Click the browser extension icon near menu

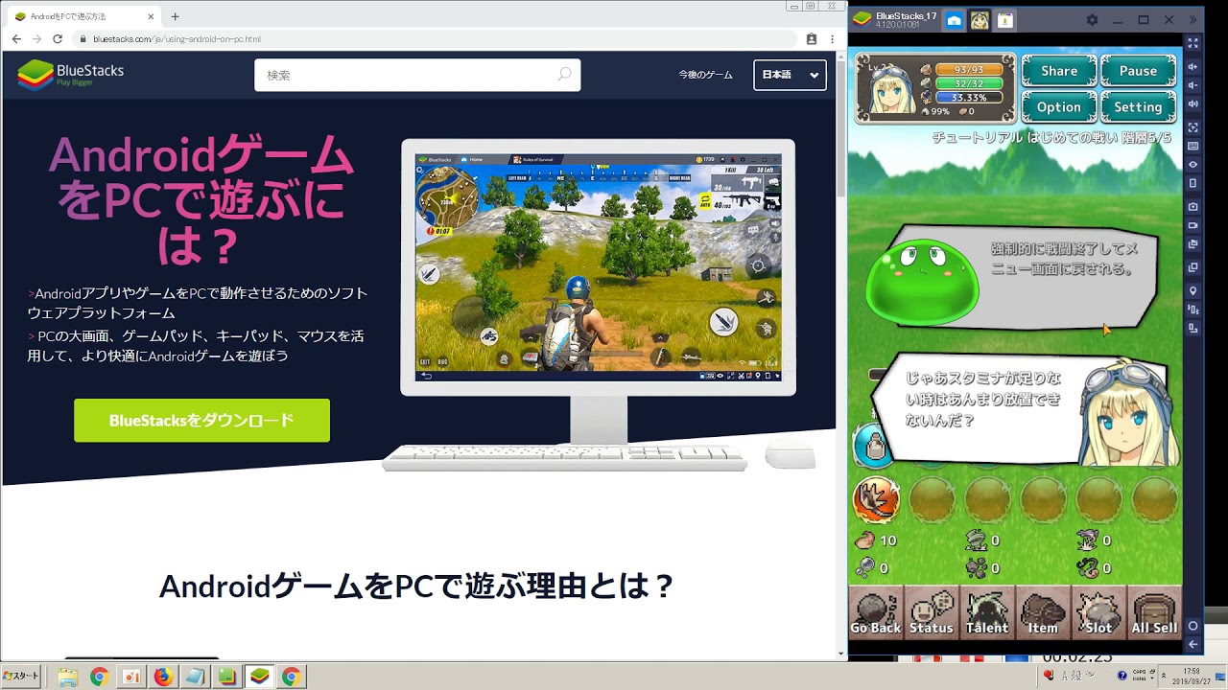point(812,39)
